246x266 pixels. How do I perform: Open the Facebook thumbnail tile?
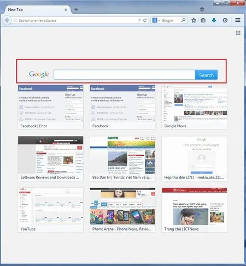click(x=122, y=107)
